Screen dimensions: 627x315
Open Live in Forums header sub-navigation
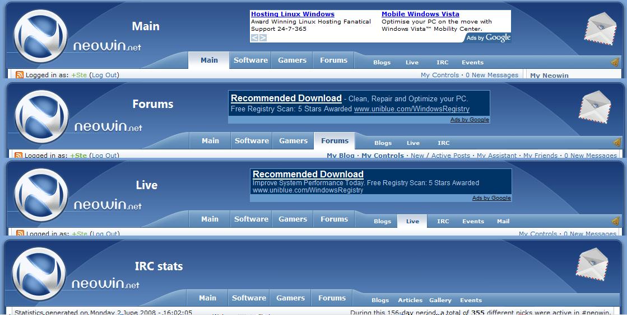pyautogui.click(x=413, y=143)
